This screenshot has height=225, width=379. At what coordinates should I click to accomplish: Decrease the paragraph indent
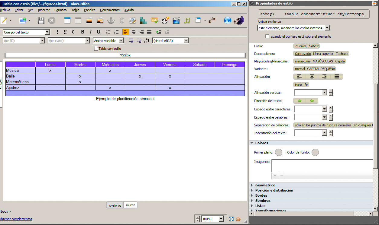[167, 32]
